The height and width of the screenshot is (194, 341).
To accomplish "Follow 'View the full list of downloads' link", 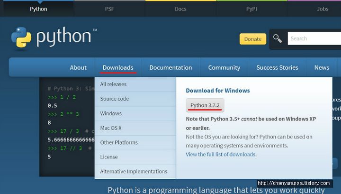I will click(x=221, y=154).
